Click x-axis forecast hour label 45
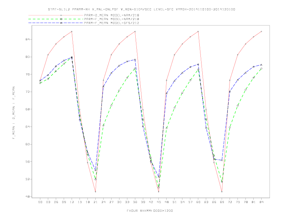The image size is (285, 220). [159, 202]
